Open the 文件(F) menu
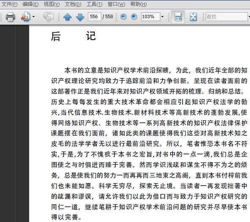 coord(9,4)
